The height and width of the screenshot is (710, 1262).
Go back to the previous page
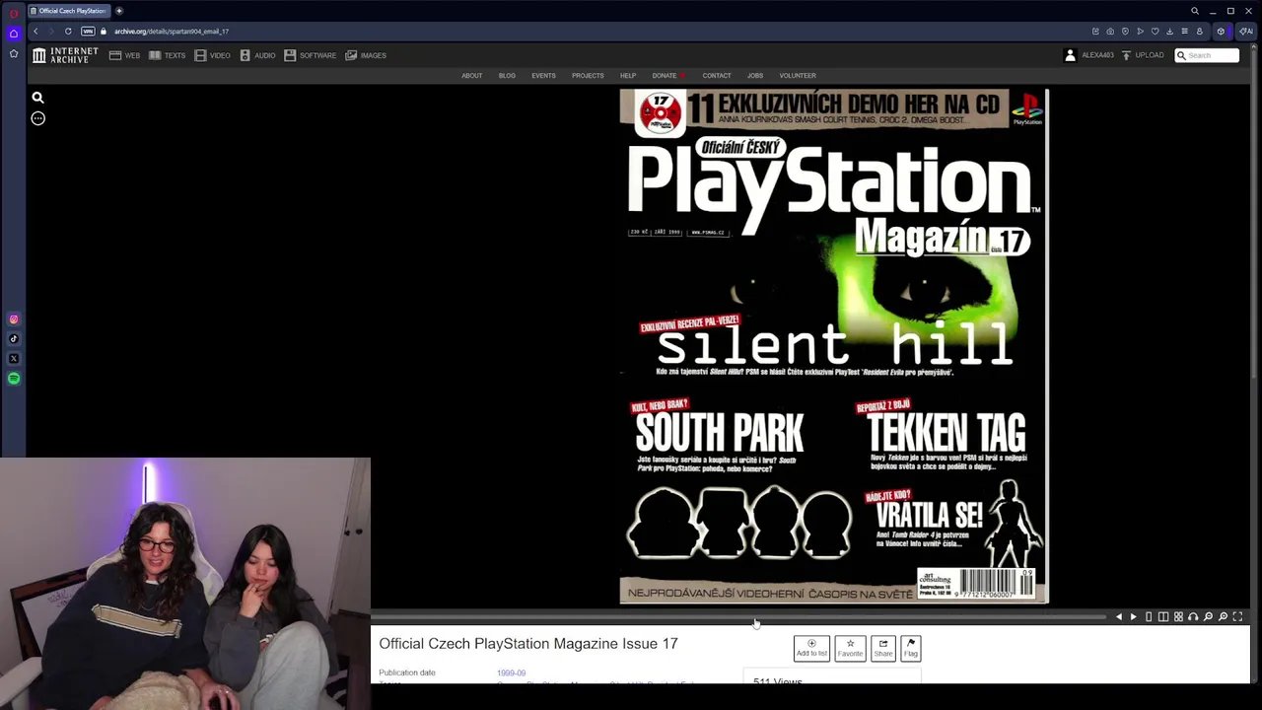pyautogui.click(x=35, y=32)
